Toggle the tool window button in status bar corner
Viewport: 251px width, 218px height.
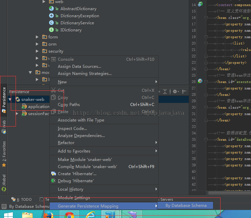click(x=4, y=206)
